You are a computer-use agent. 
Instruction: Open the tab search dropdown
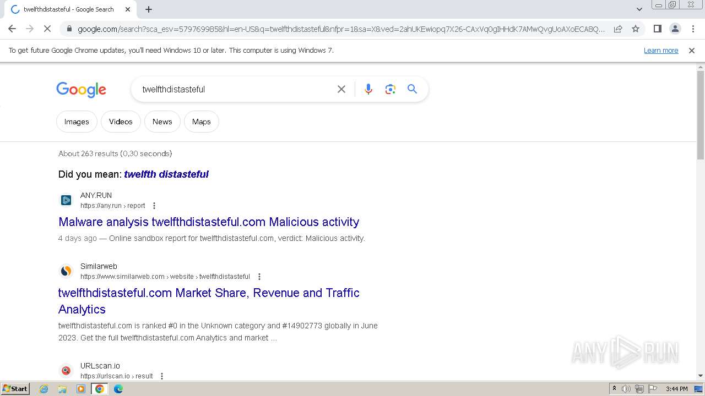point(639,9)
